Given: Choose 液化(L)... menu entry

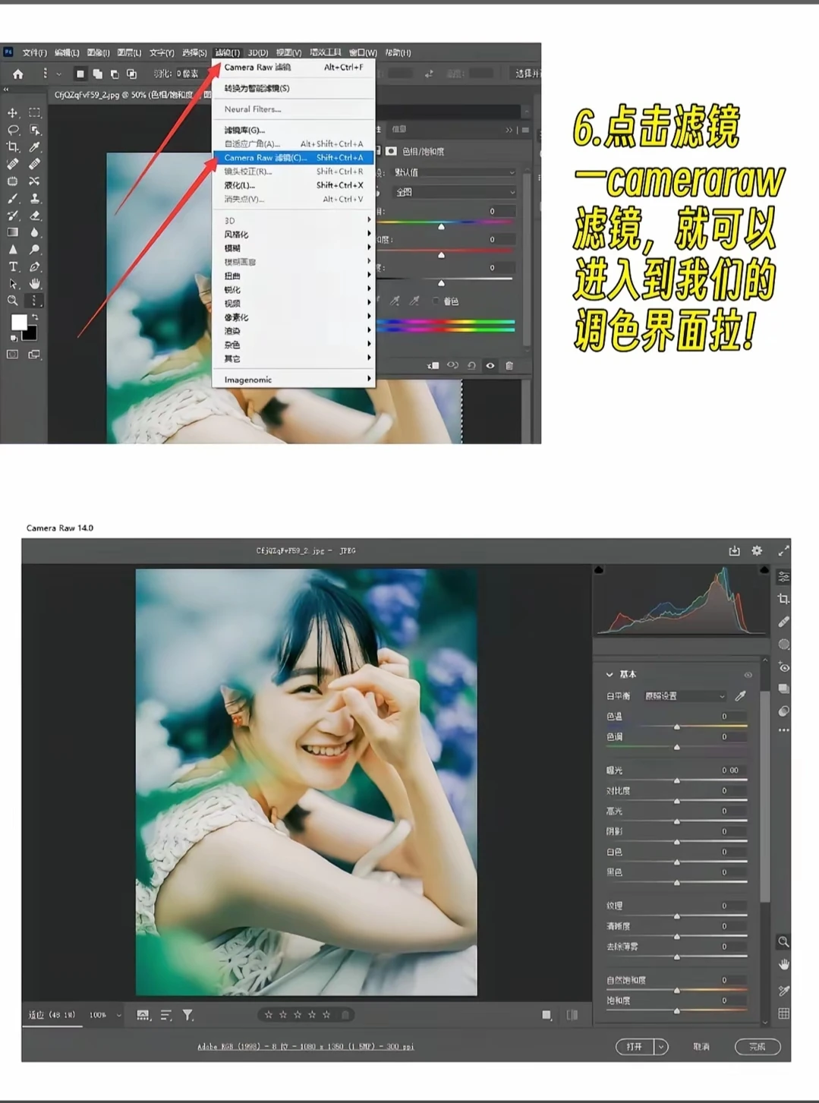Looking at the screenshot, I should click(294, 185).
